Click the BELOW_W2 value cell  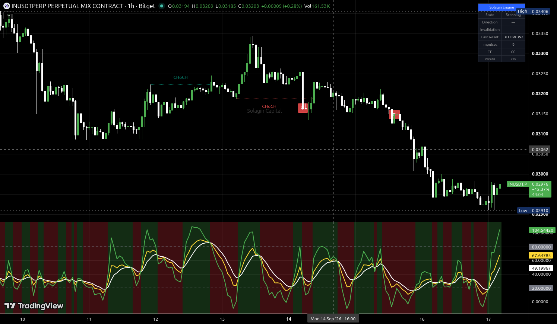(513, 37)
